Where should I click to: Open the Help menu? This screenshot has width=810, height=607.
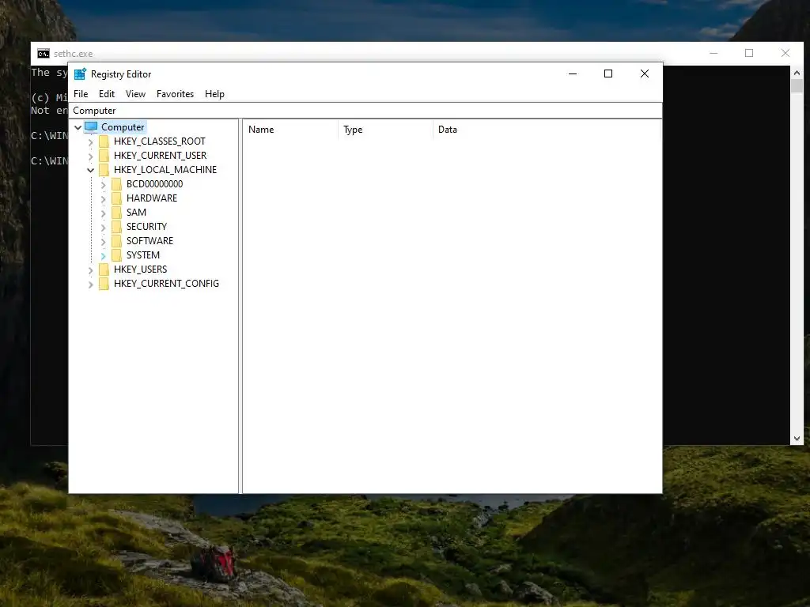[214, 94]
